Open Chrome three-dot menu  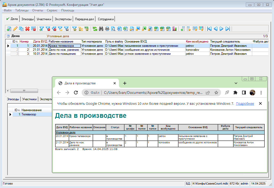[261, 93]
